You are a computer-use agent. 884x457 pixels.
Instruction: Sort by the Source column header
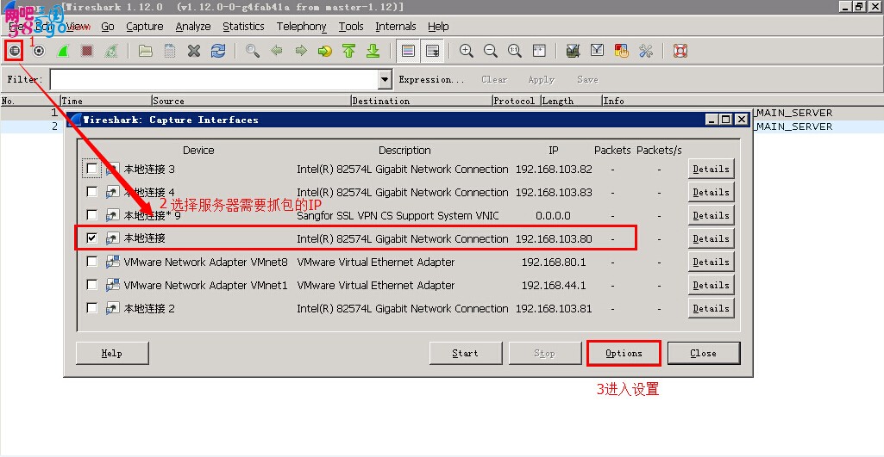[x=252, y=102]
